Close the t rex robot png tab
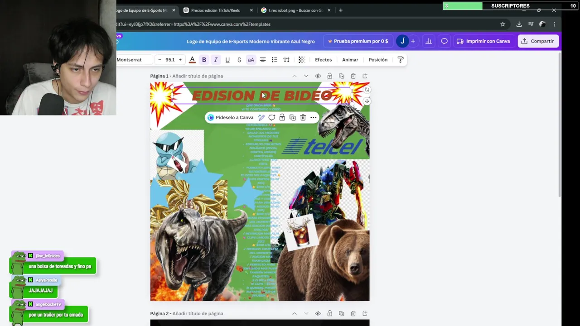The image size is (580, 326). point(329,10)
